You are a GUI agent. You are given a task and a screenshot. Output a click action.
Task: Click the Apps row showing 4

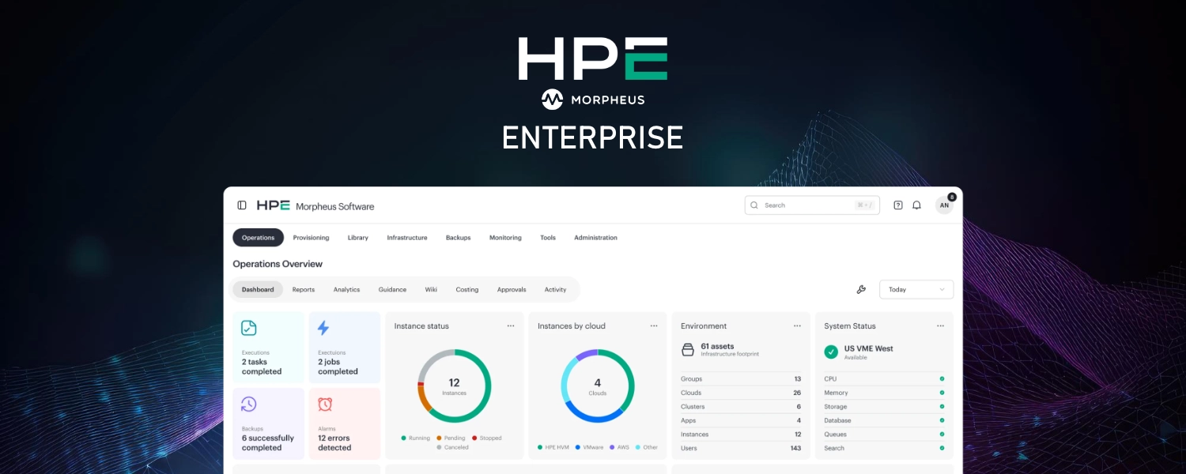point(741,420)
